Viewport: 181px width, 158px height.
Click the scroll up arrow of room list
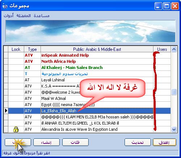point(174,49)
